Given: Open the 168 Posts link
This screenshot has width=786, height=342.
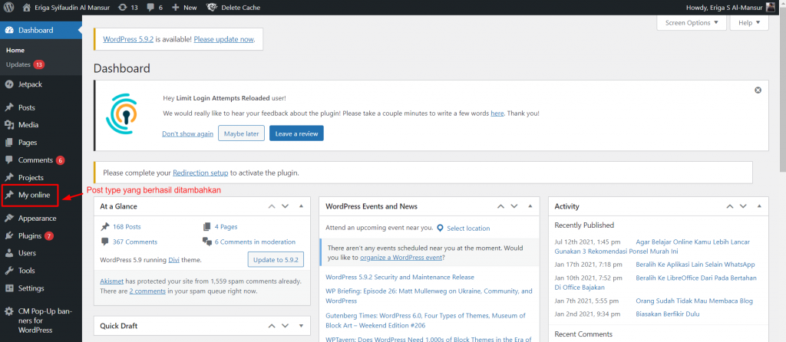Looking at the screenshot, I should click(127, 227).
